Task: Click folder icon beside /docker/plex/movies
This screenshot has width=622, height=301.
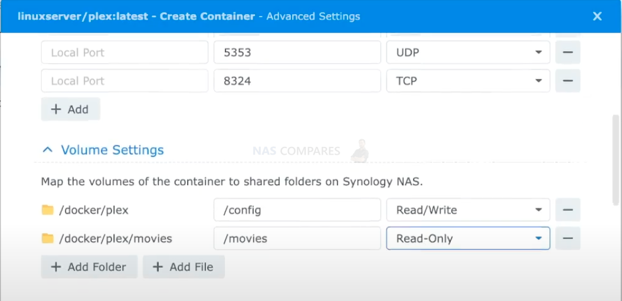Action: click(48, 238)
